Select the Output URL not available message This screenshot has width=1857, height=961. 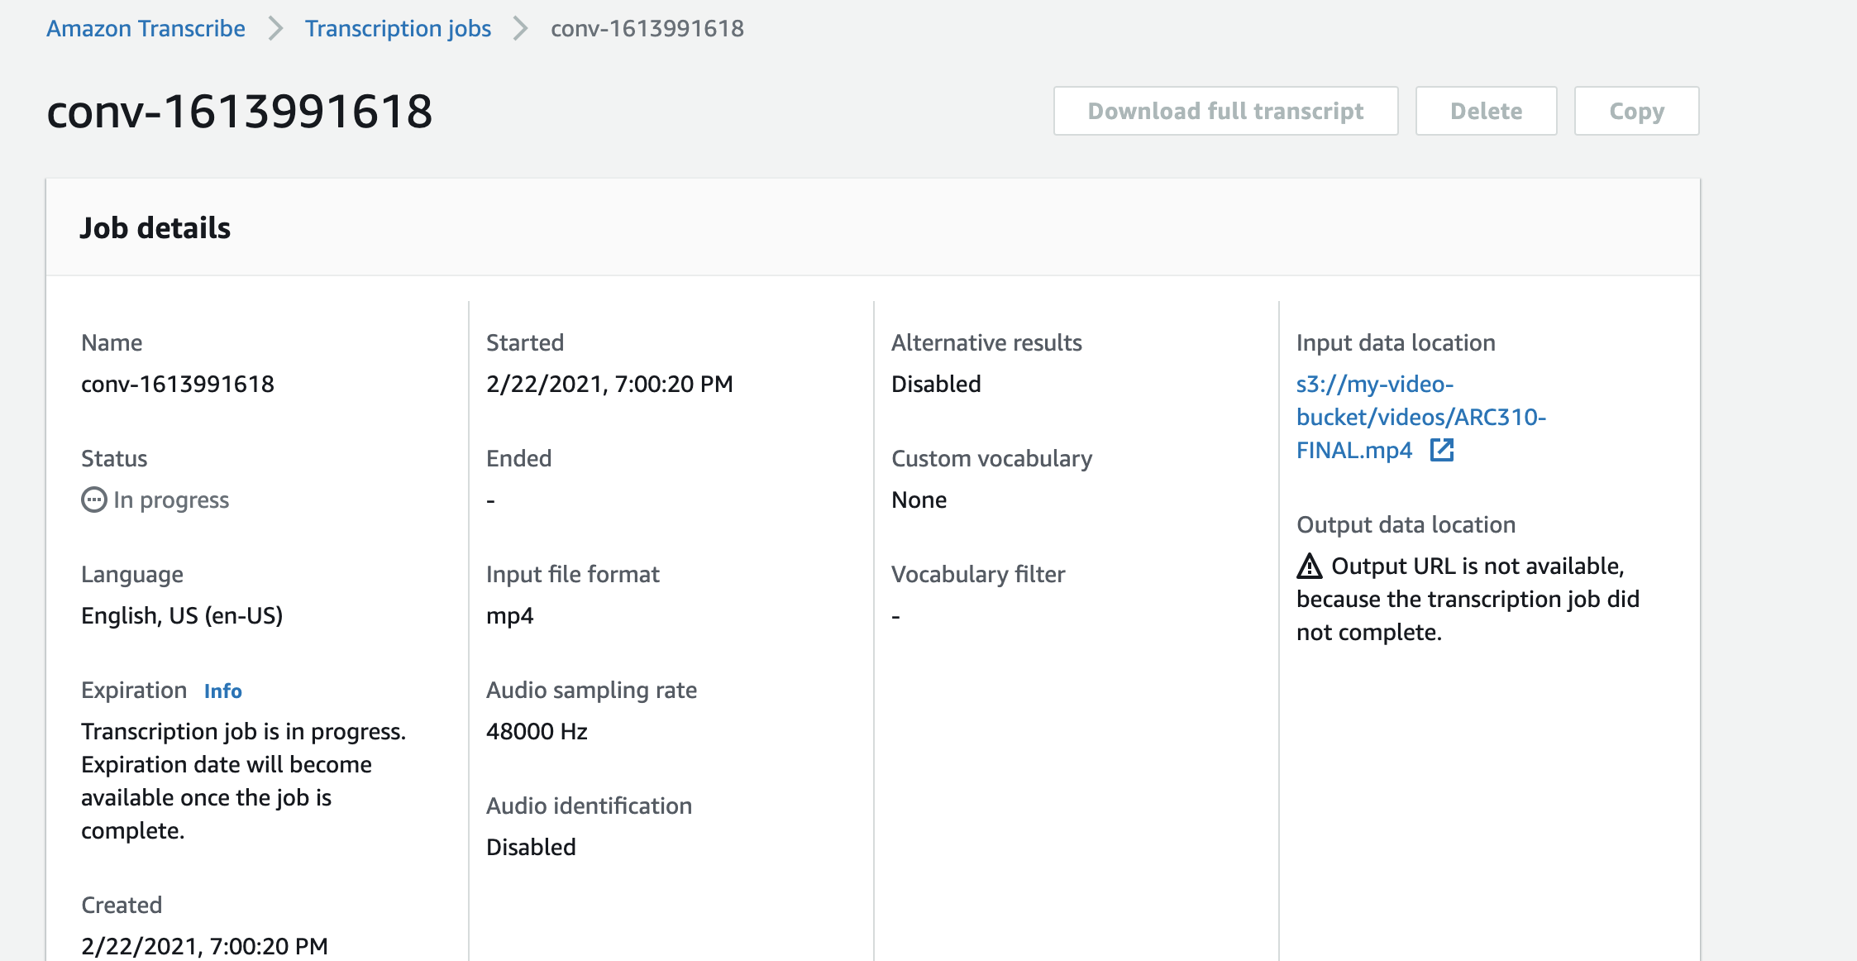(x=1468, y=599)
